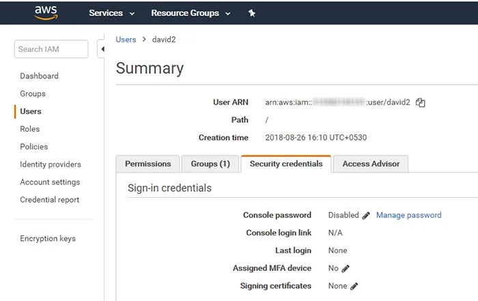Expand the Resource Groups dropdown
478x301 pixels.
(x=191, y=13)
